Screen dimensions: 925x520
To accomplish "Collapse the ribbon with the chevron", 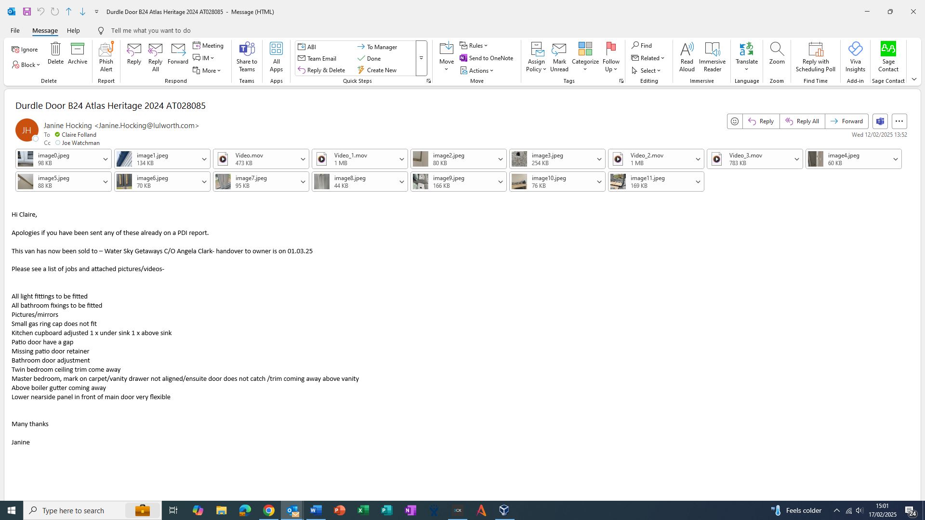I will tap(914, 79).
